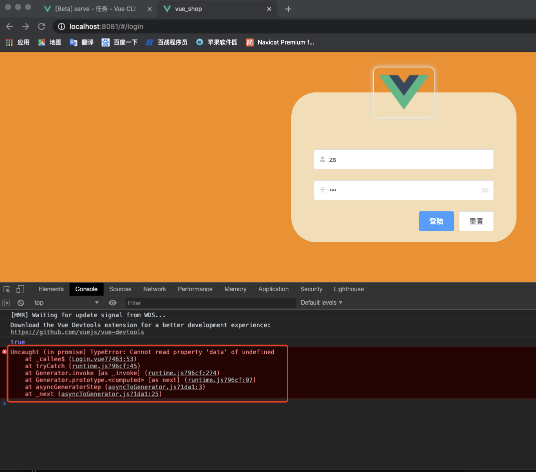Open the 百战程序员 bookmark
536x472 pixels.
click(x=167, y=42)
